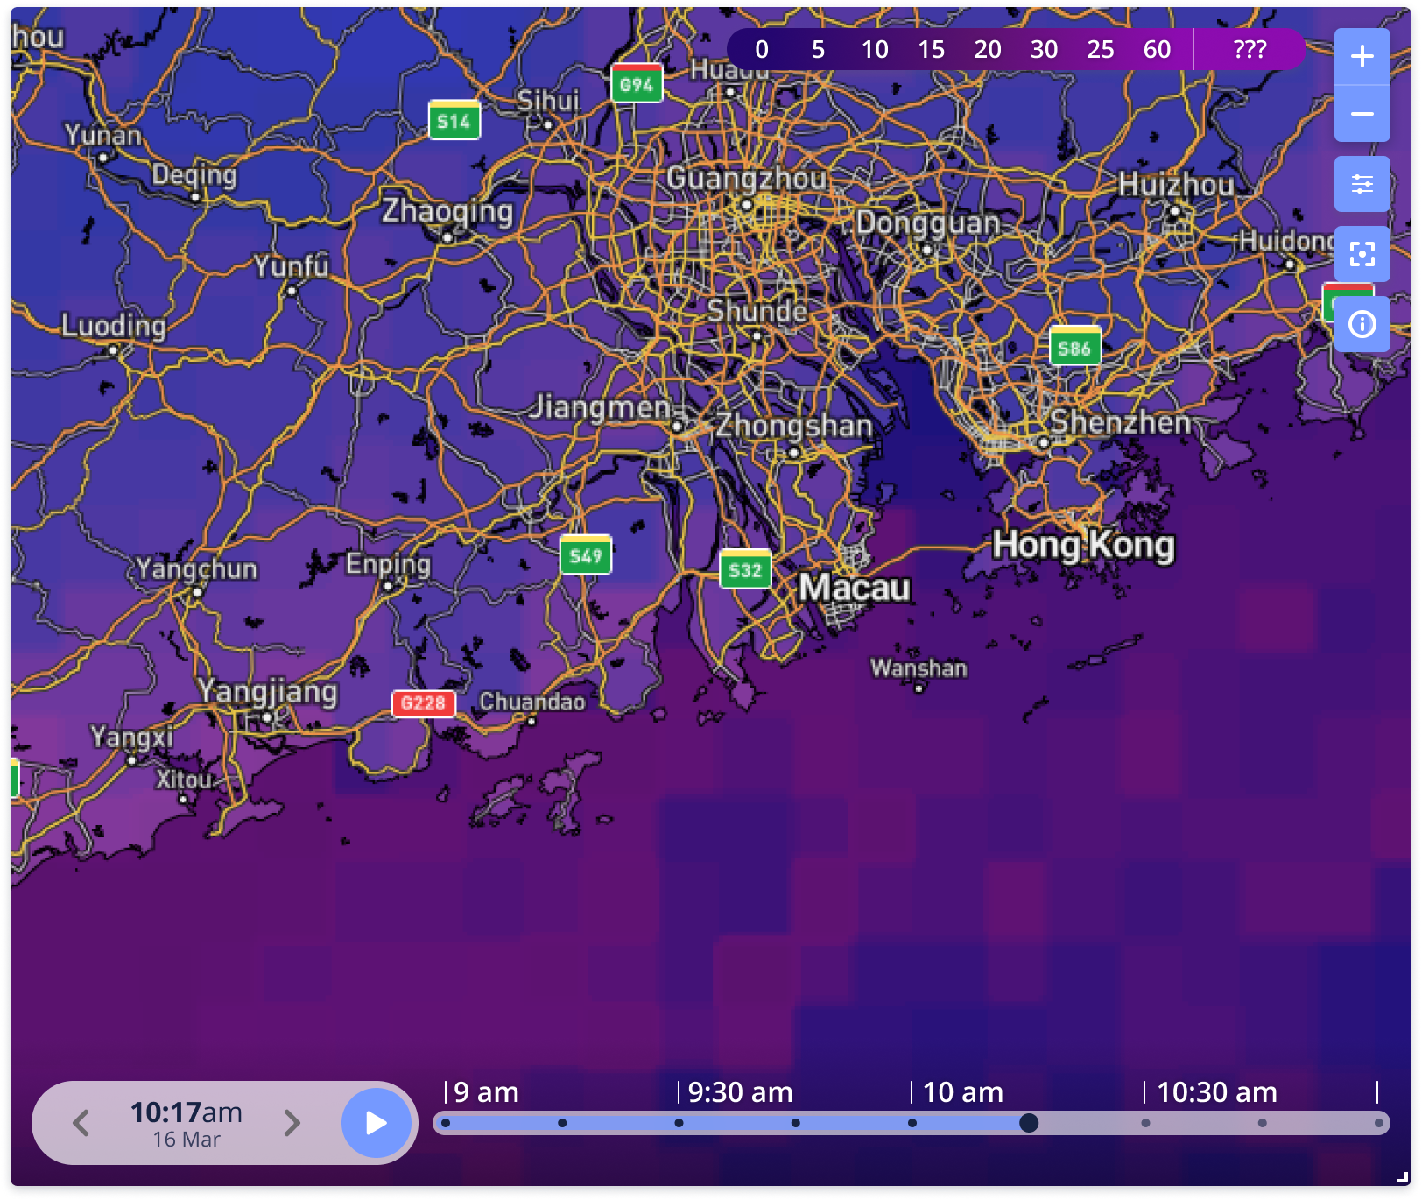Image resolution: width=1422 pixels, height=1200 pixels.
Task: Zoom out with the minus button
Action: [x=1362, y=114]
